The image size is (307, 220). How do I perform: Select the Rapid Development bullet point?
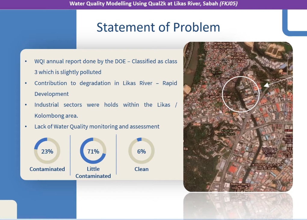105,88
